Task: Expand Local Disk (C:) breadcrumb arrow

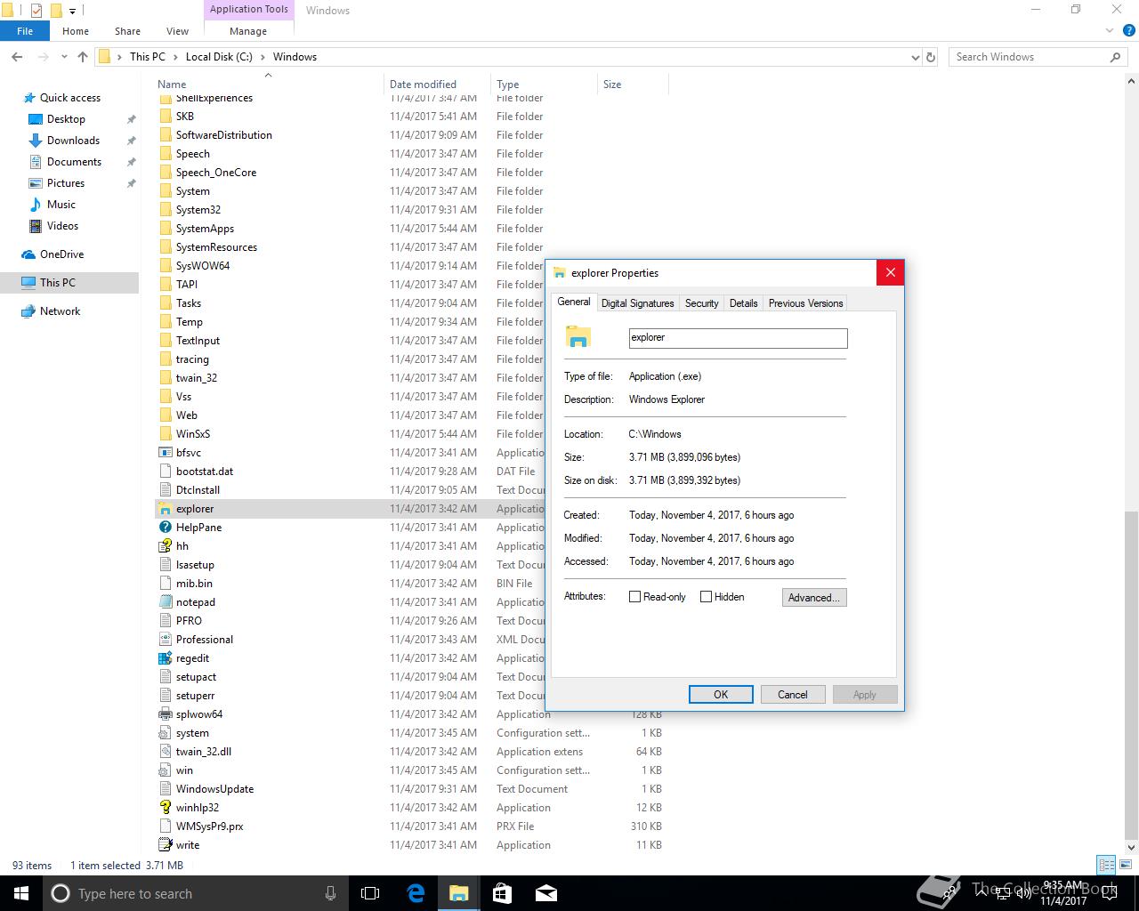Action: pos(263,57)
